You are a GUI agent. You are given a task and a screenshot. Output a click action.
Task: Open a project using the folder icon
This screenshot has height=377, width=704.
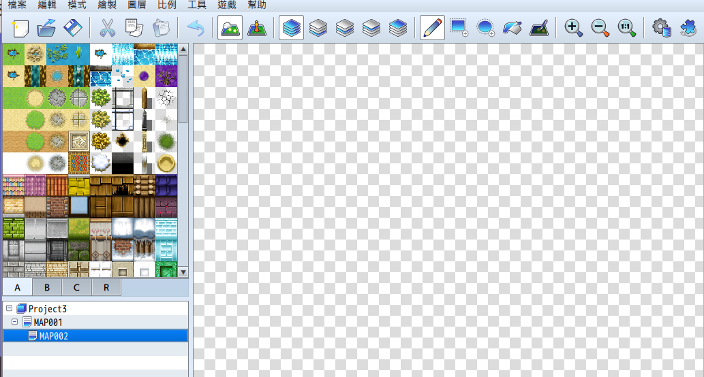pyautogui.click(x=46, y=29)
